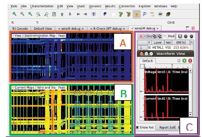Click the zoom in magnifier icon
The height and width of the screenshot is (137, 202).
click(14, 14)
